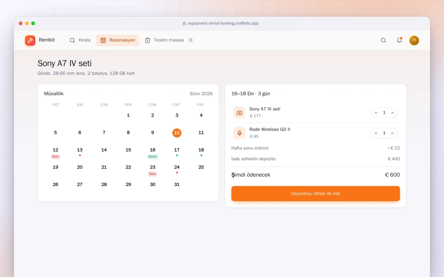Click the microphone icon beside Rode Wireless GO II
This screenshot has width=444, height=277.
[x=239, y=133]
